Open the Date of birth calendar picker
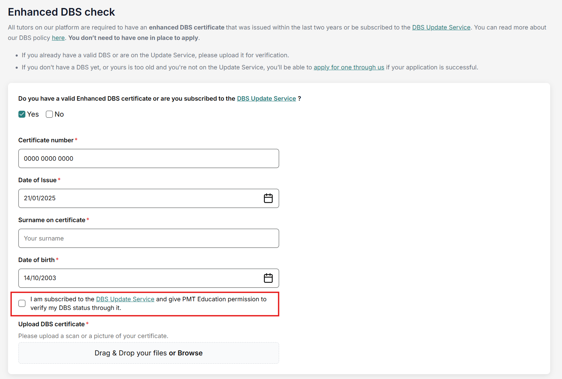562x379 pixels. pyautogui.click(x=268, y=278)
